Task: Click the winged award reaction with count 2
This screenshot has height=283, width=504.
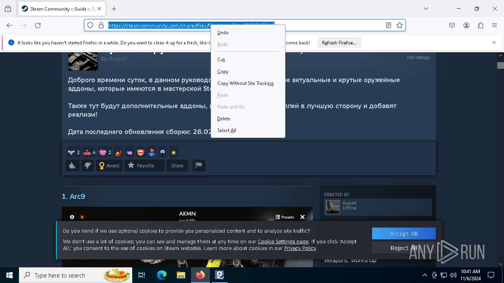Action: point(74,152)
